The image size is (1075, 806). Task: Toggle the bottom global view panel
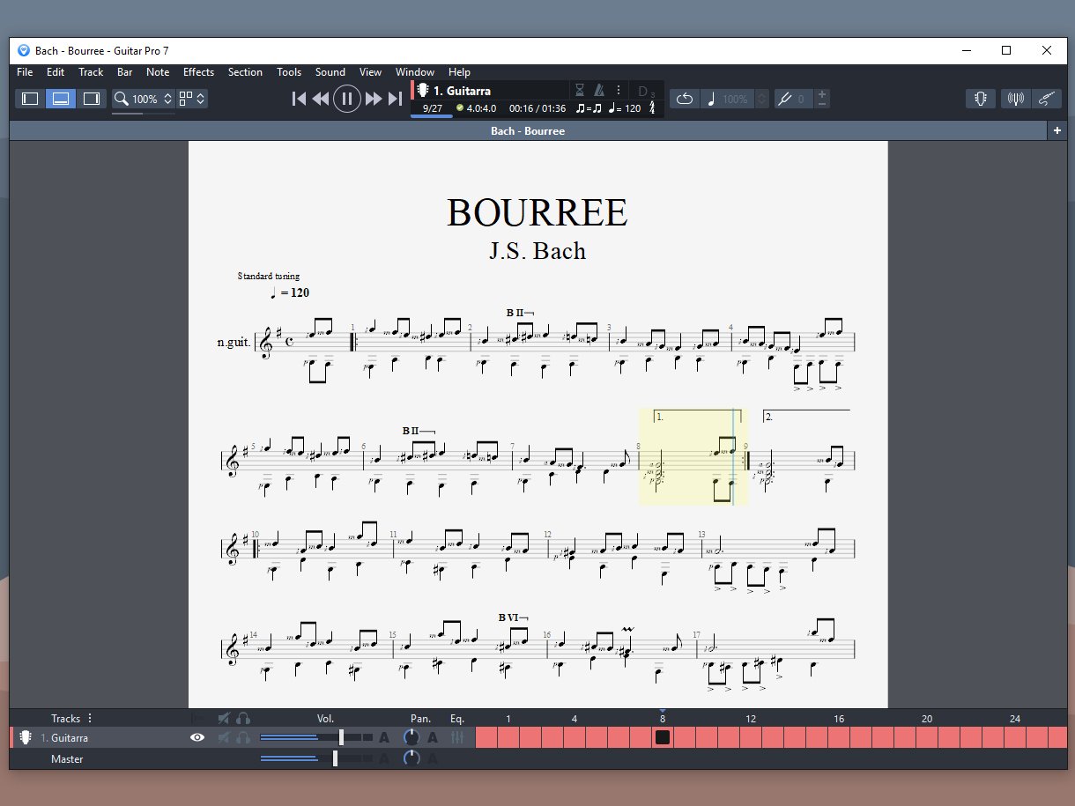pos(61,99)
